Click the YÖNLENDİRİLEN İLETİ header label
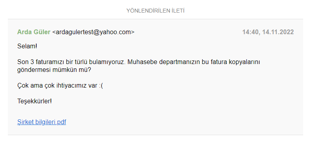This screenshot has width=311, height=143. click(155, 11)
